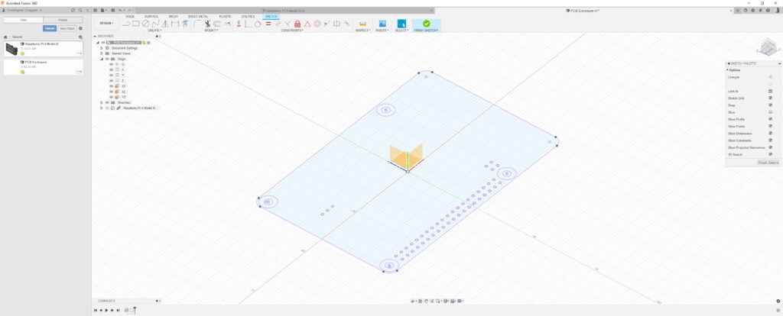Open the Raspberry Pi 4 Model B thumbnail
This screenshot has height=316, width=783.
(x=11, y=49)
